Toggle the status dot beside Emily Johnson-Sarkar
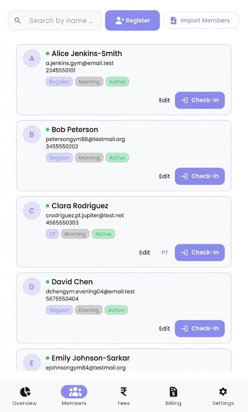 [x=47, y=358]
